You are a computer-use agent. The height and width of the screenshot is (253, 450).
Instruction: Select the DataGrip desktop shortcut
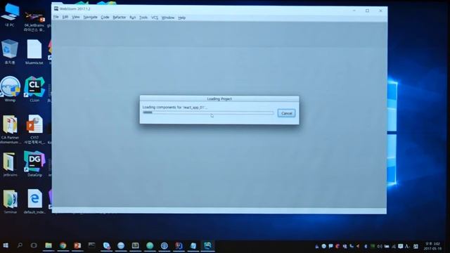coord(34,164)
